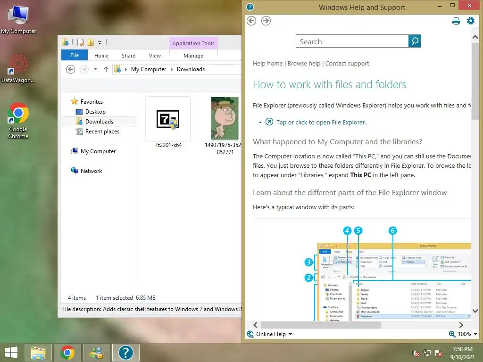The image size is (483, 362).
Task: Click the Application Tools contextual tab header
Action: click(193, 43)
